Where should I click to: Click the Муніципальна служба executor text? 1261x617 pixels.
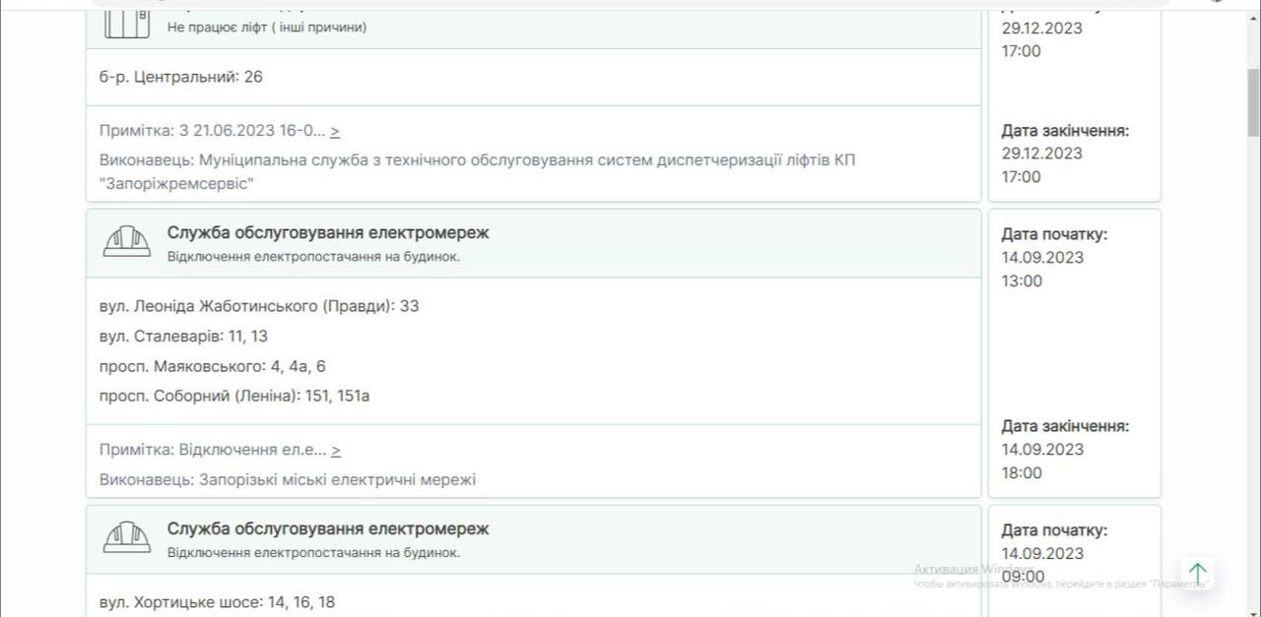477,171
